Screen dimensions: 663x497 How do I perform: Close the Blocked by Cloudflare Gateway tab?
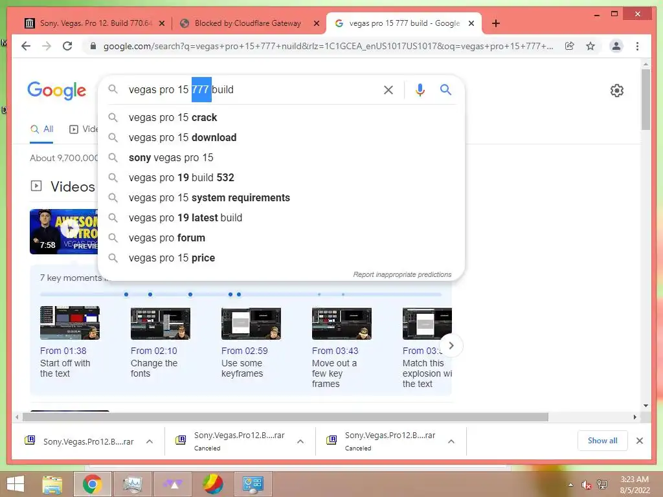(x=316, y=23)
